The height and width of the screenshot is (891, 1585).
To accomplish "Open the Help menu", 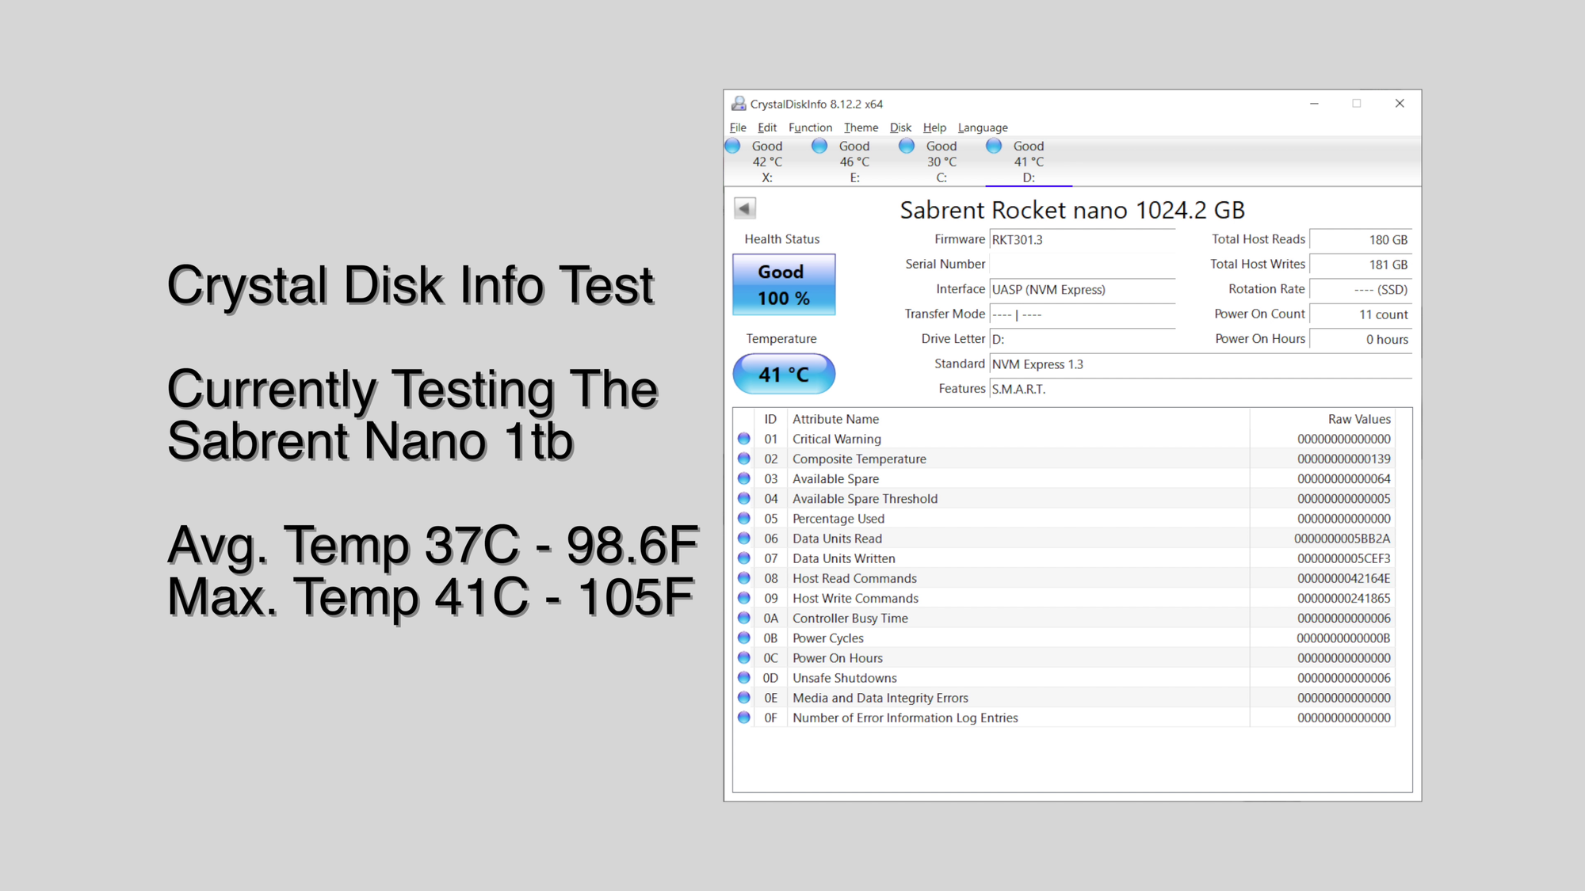I will point(934,128).
